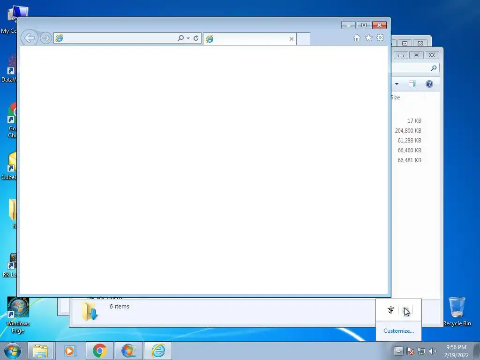Viewport: 480px width, 360px height.
Task: Maximize the Internet Explorer window
Action: (364, 25)
